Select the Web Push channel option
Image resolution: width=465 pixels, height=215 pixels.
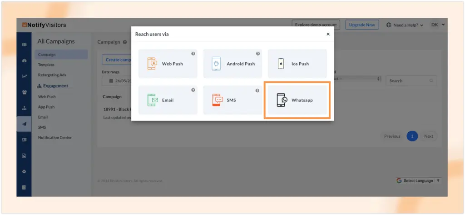pyautogui.click(x=168, y=64)
